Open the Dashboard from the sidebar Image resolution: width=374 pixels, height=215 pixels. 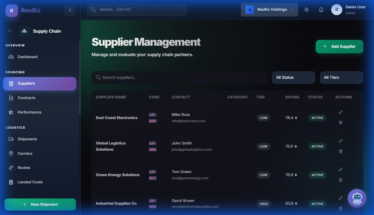point(27,57)
